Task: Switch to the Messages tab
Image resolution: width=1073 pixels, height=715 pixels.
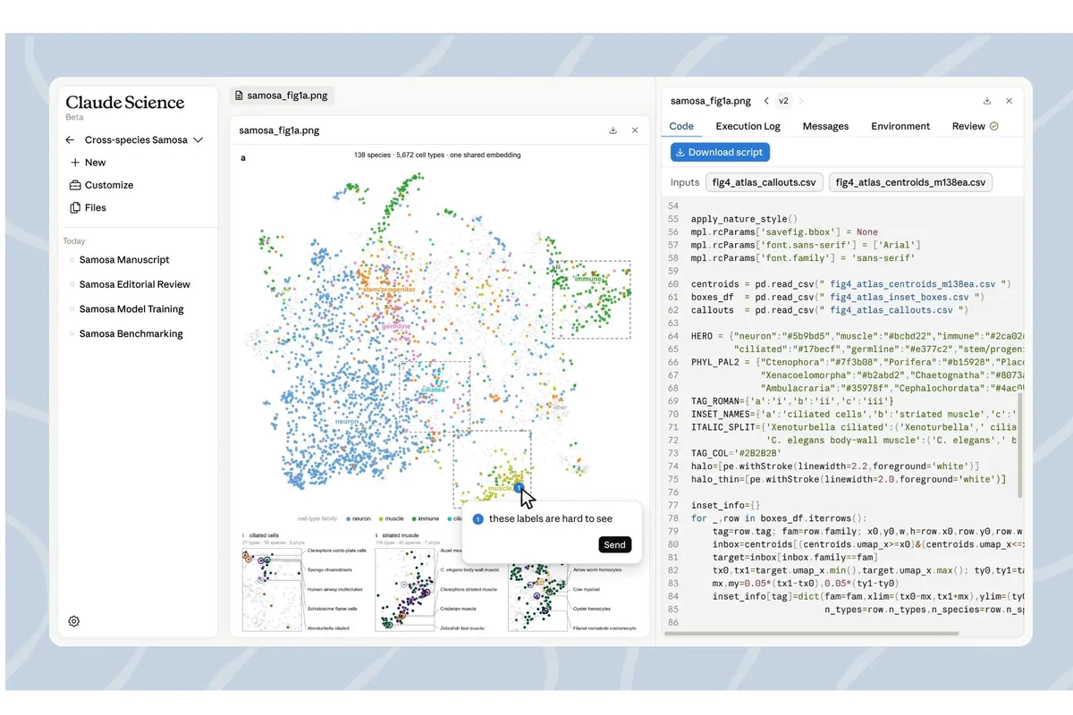Action: [x=825, y=126]
